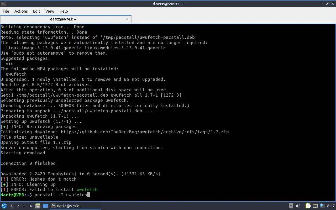Click the 'Selecting previously unselected package' line
This screenshot has height=210, width=336.
point(65,100)
